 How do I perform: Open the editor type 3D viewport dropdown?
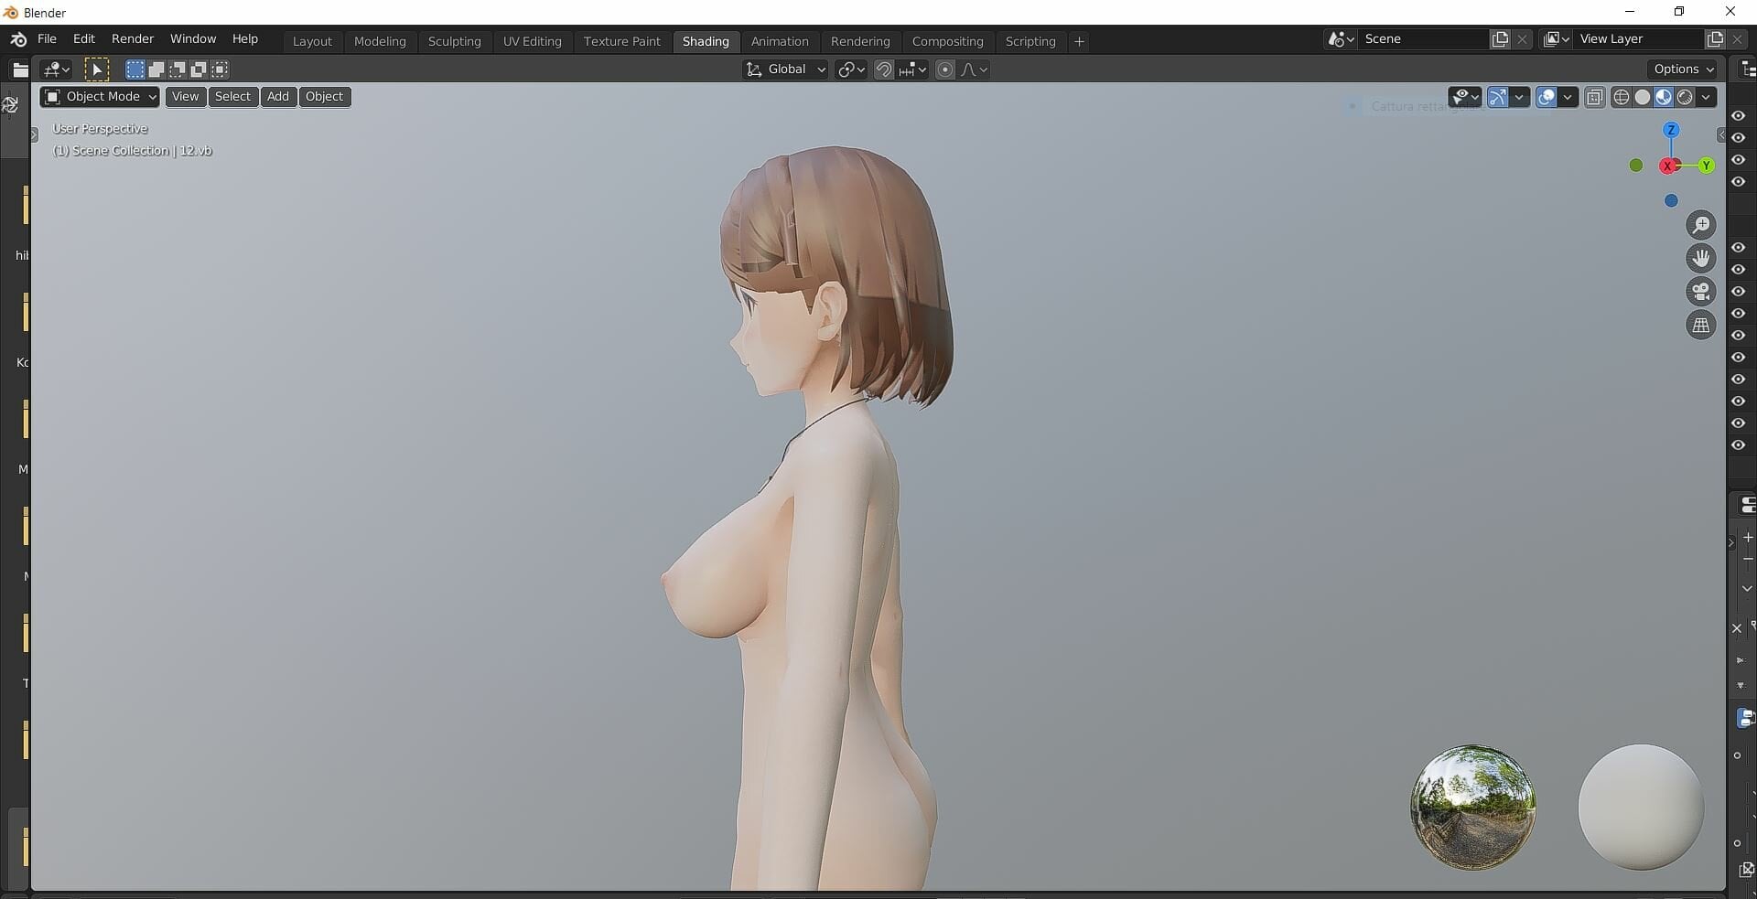[57, 70]
